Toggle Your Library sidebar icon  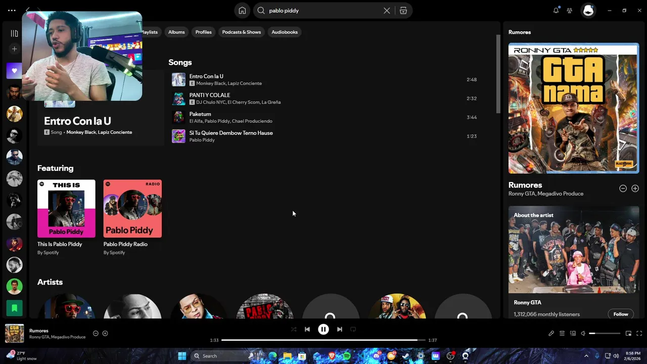click(14, 33)
